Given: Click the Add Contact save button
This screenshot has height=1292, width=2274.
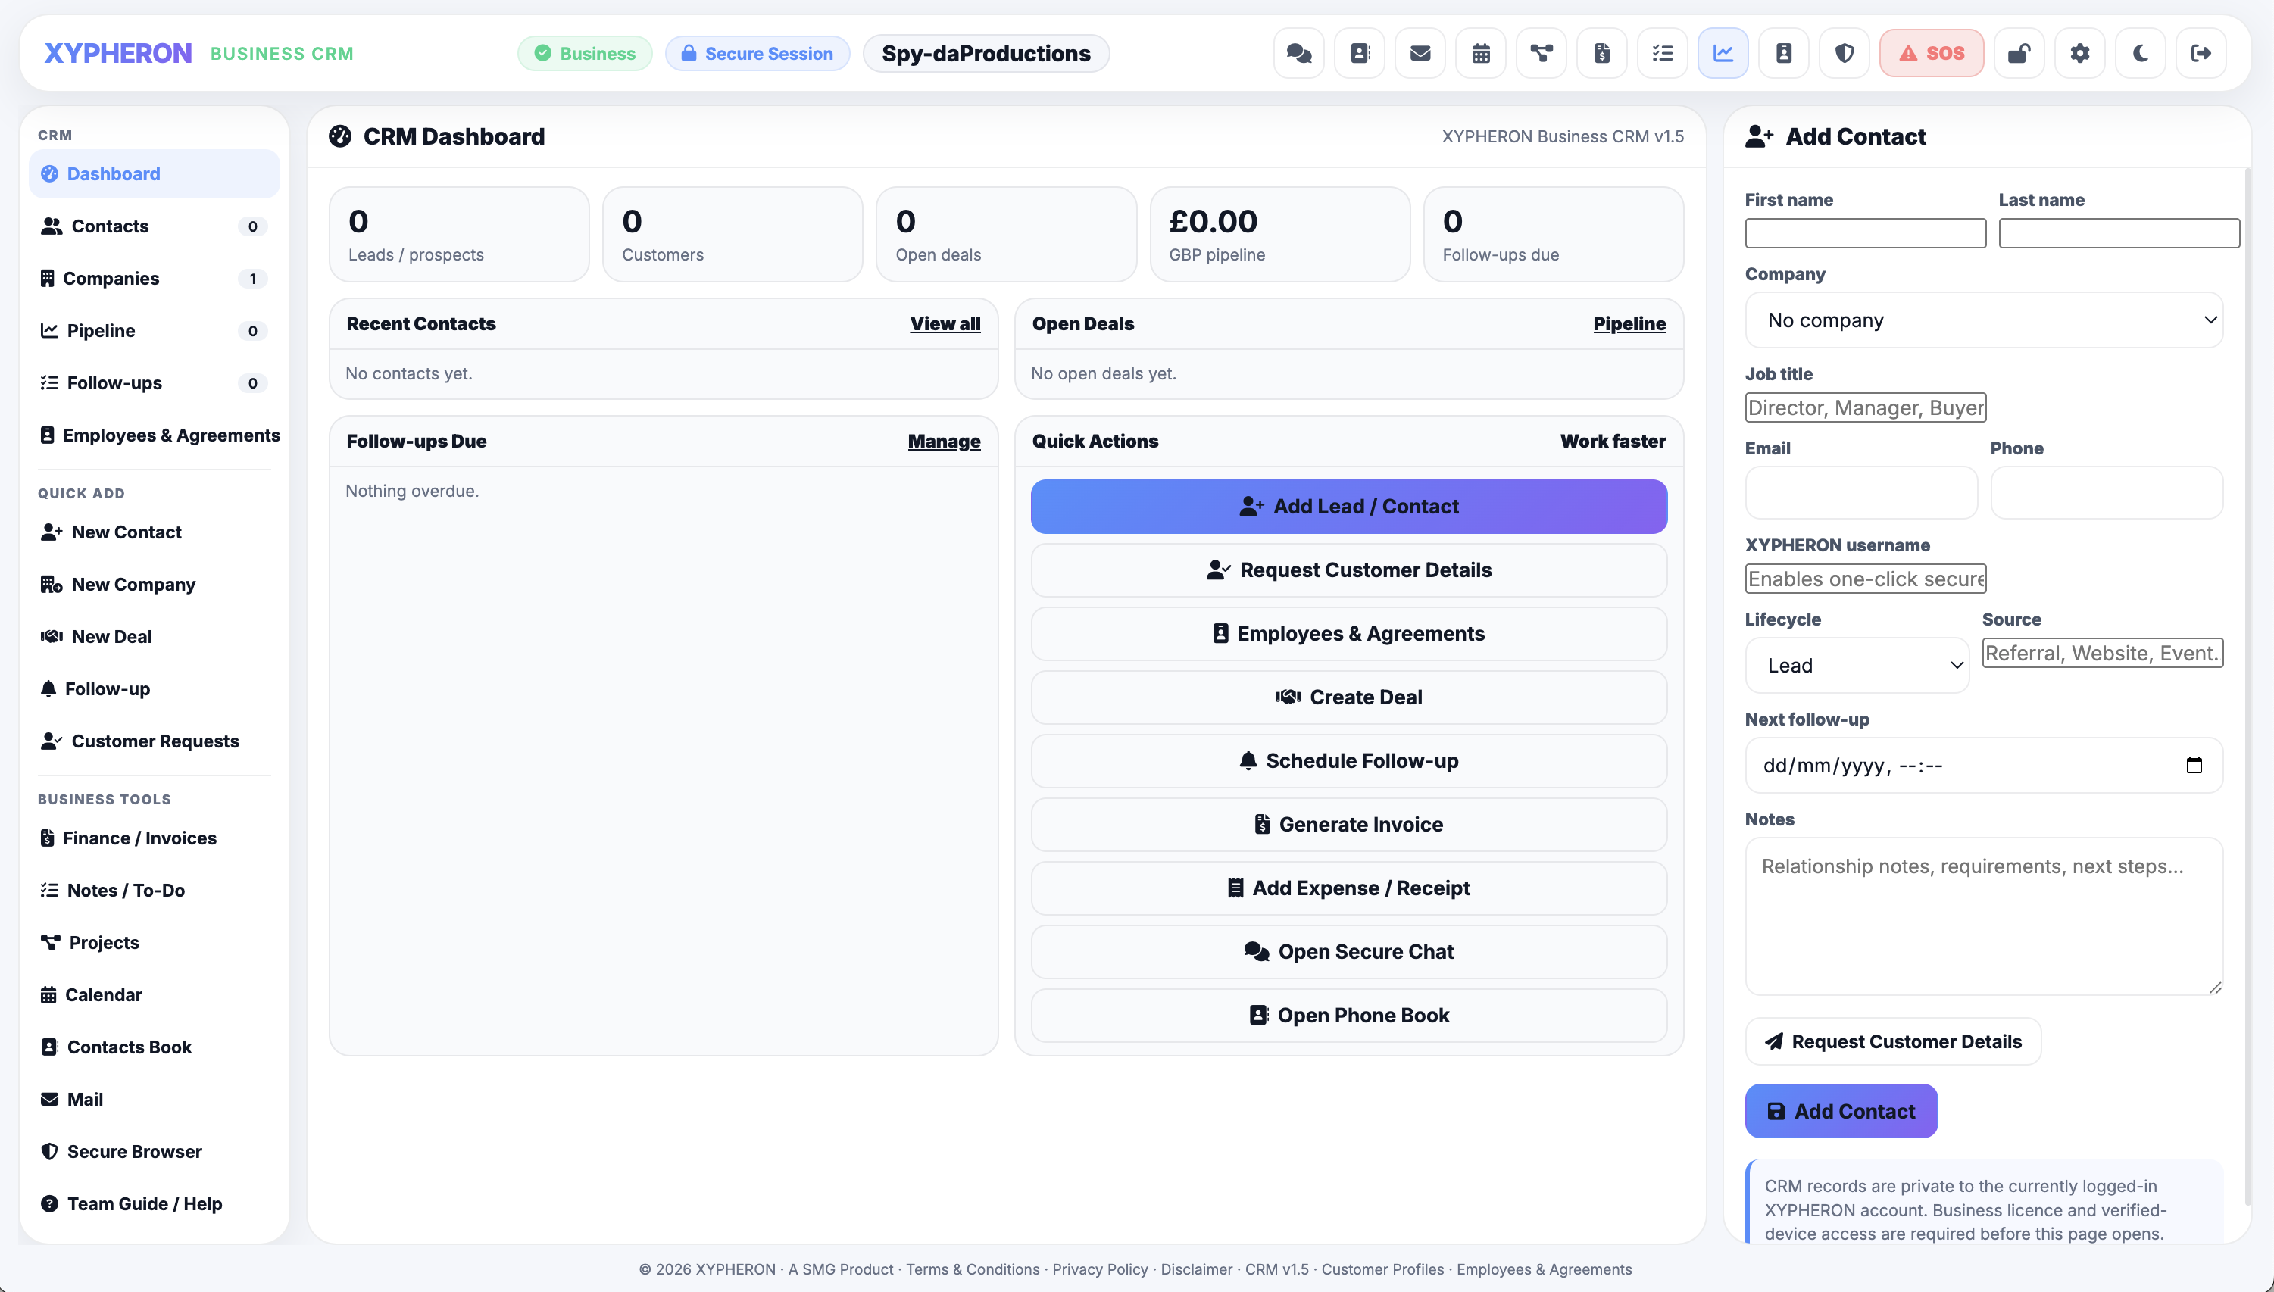Looking at the screenshot, I should (1841, 1112).
